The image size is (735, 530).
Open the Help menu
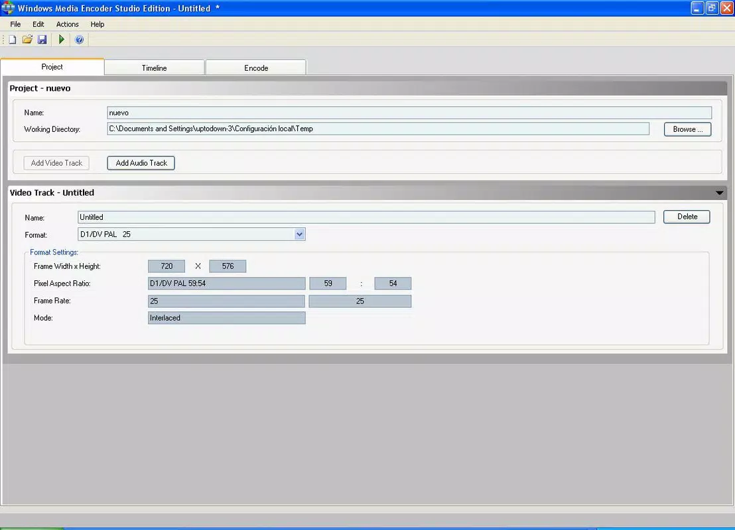(x=98, y=25)
